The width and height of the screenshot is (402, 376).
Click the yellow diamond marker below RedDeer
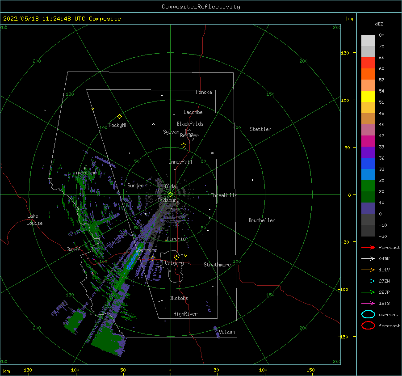(x=184, y=145)
